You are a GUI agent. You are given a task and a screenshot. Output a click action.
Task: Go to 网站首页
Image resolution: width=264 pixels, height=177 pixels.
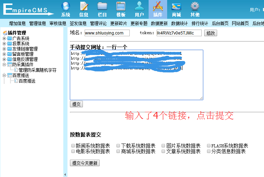coord(240,23)
